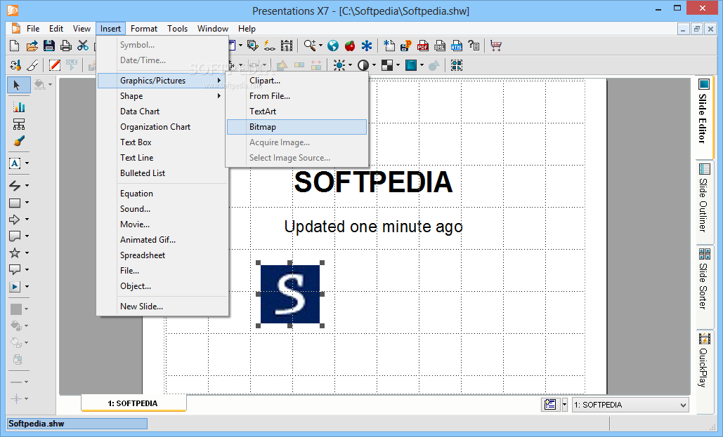This screenshot has width=723, height=437.
Task: Select the pointer arrow tool
Action: point(18,85)
